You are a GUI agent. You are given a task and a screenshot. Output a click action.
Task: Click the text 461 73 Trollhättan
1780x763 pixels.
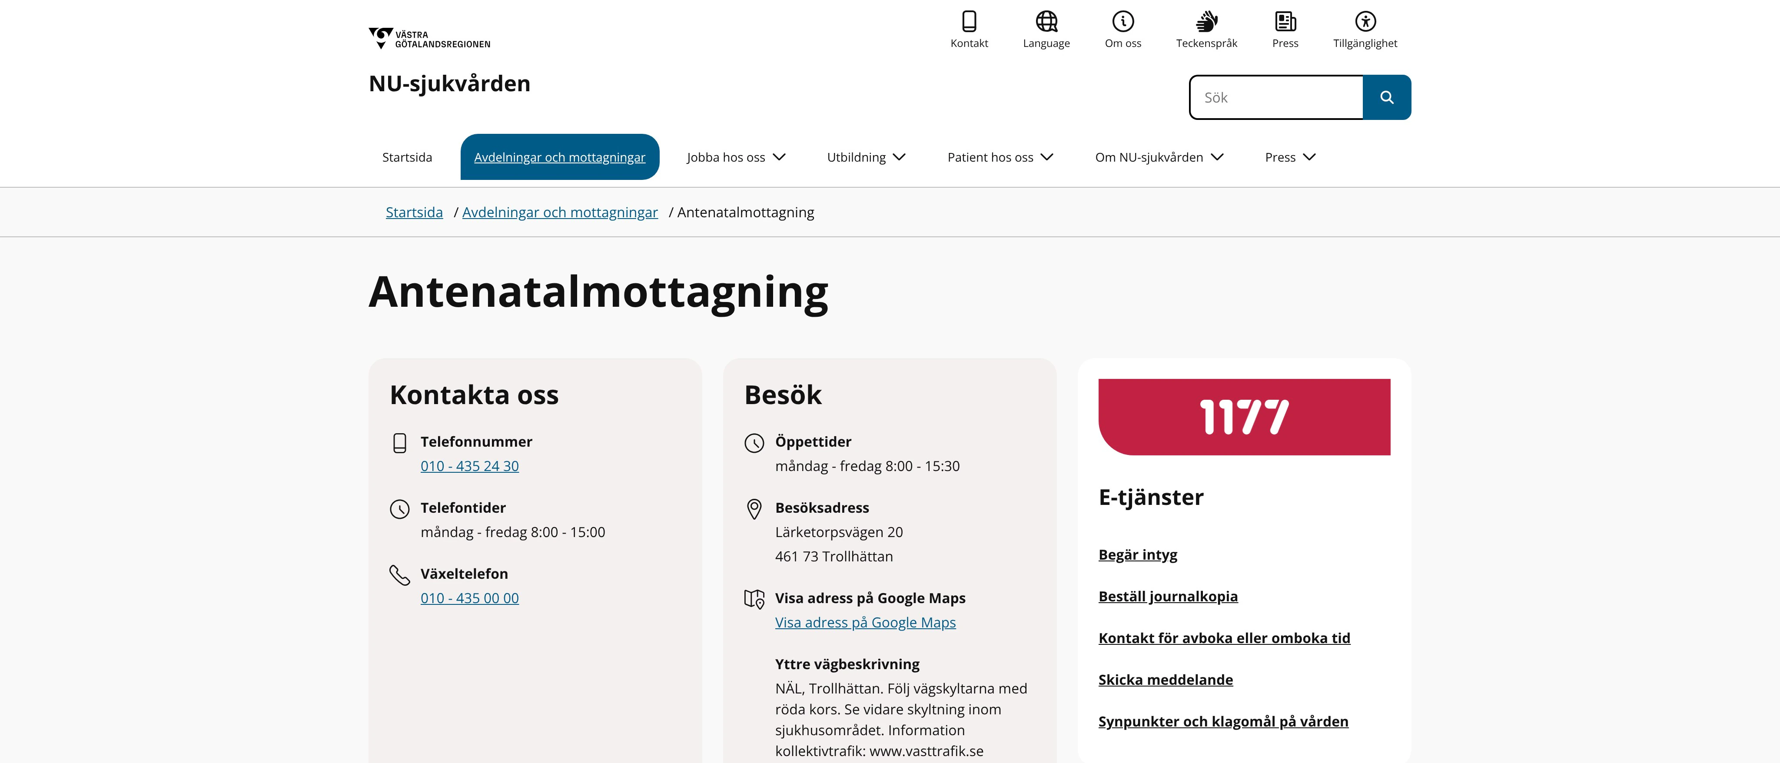click(834, 557)
